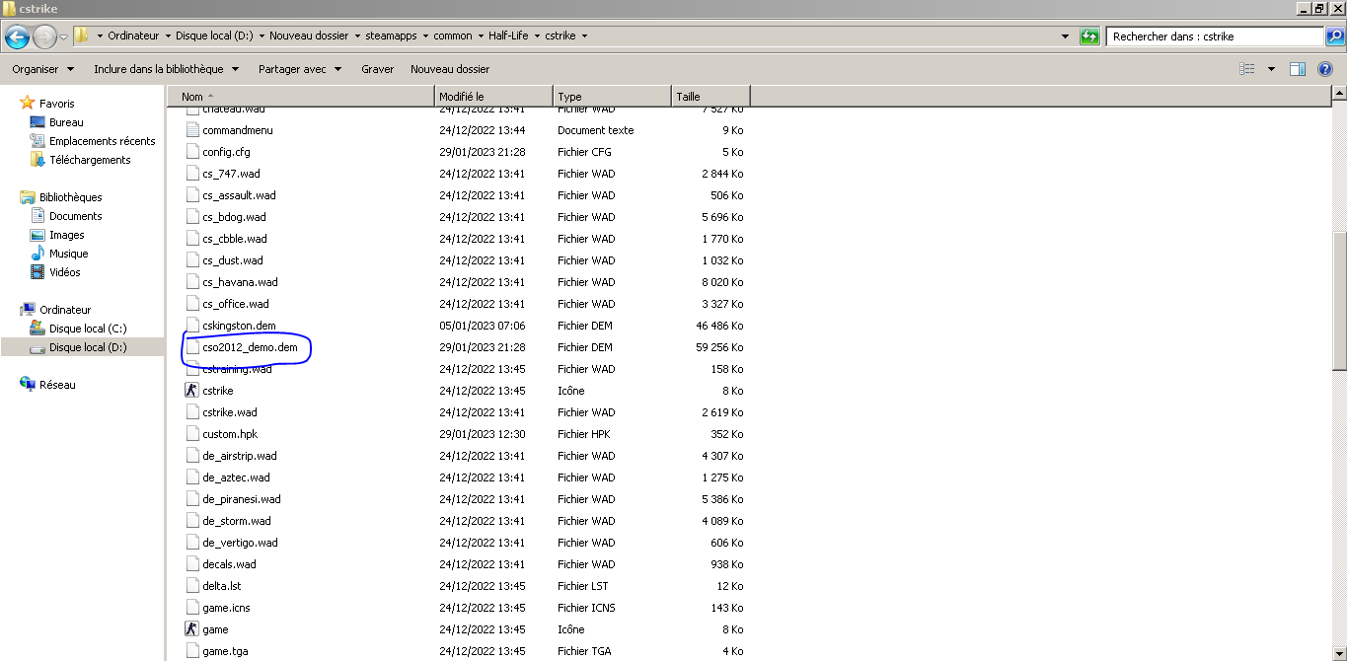Open Inclure dans la bibliothèque dropdown
This screenshot has height=661, width=1347.
point(166,69)
